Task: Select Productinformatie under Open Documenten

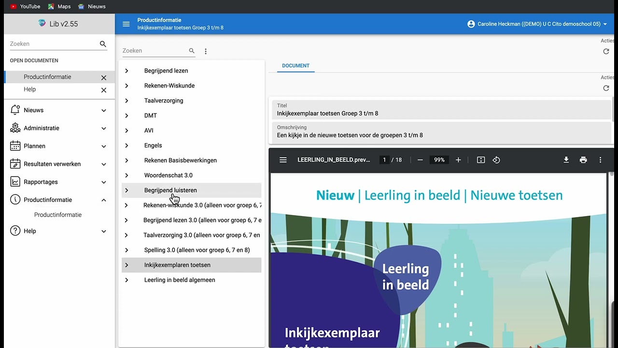Action: pos(47,77)
